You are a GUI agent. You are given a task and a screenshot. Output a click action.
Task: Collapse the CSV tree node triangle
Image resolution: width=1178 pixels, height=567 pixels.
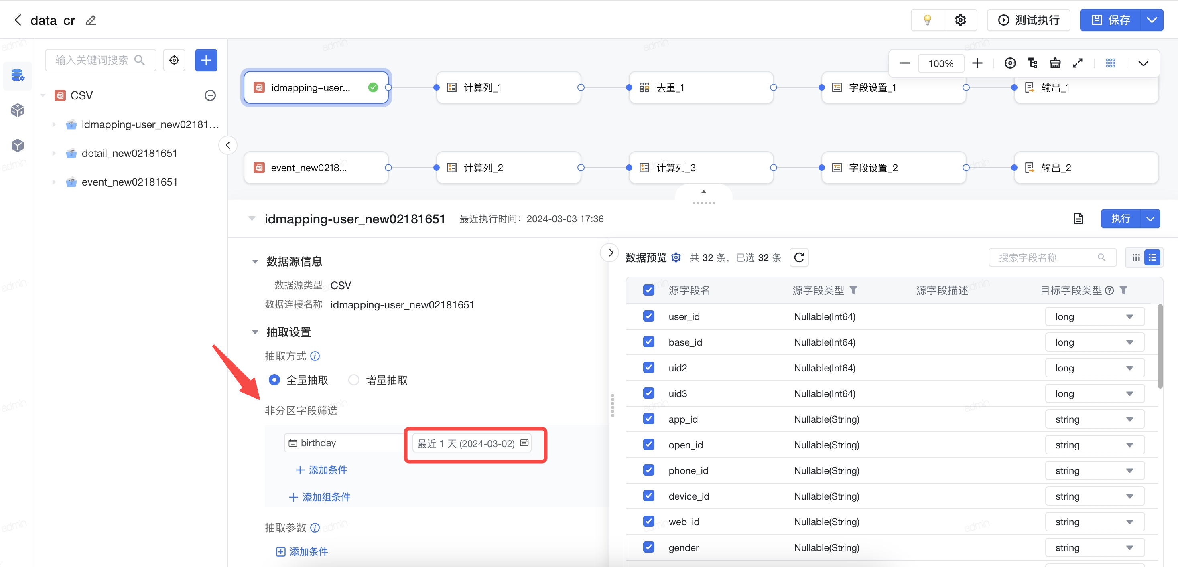click(43, 95)
